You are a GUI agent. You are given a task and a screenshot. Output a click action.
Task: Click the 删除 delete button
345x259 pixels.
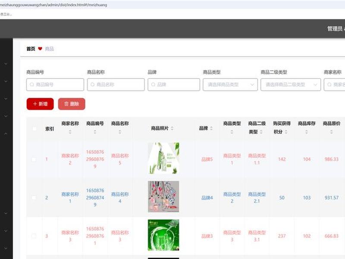click(x=72, y=104)
